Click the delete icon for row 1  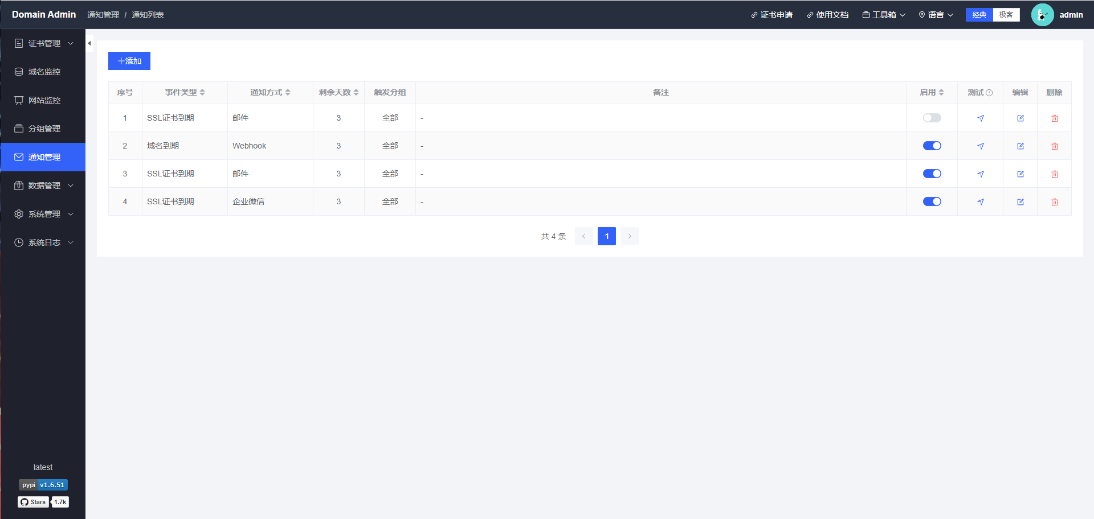(x=1054, y=118)
